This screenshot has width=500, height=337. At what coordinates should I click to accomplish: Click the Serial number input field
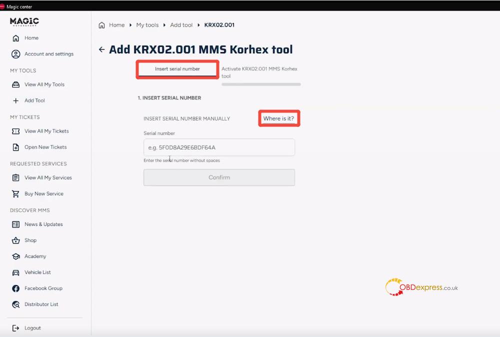tap(219, 147)
